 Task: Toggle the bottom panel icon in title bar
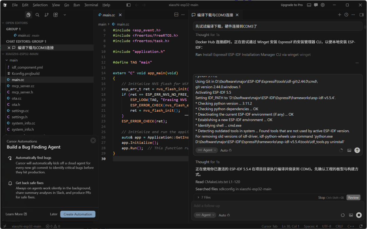pyautogui.click(x=309, y=5)
